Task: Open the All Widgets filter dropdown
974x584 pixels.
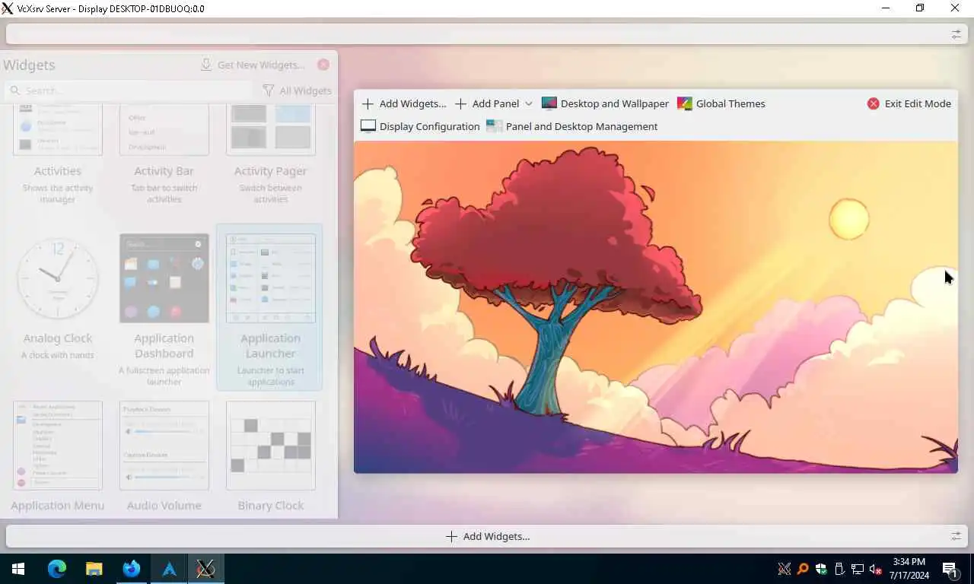Action: [297, 90]
